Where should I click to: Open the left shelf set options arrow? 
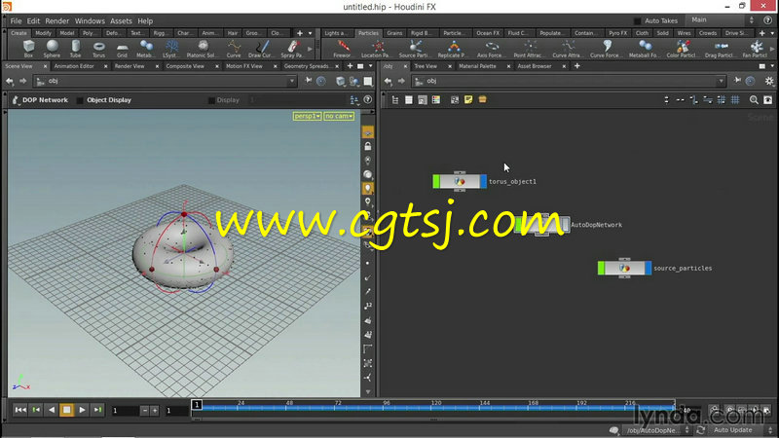(311, 33)
